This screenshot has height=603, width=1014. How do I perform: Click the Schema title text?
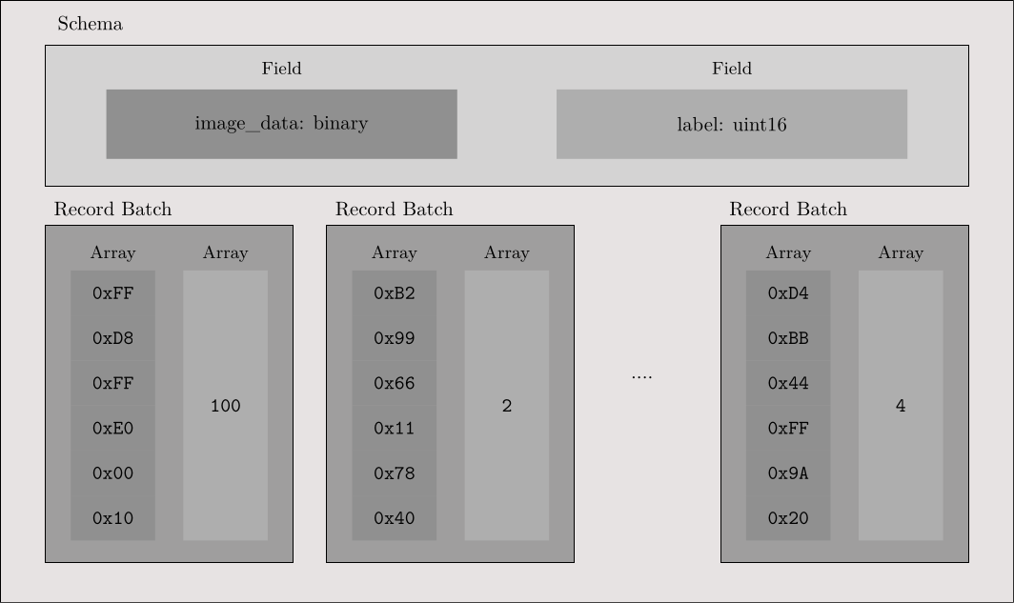click(90, 24)
